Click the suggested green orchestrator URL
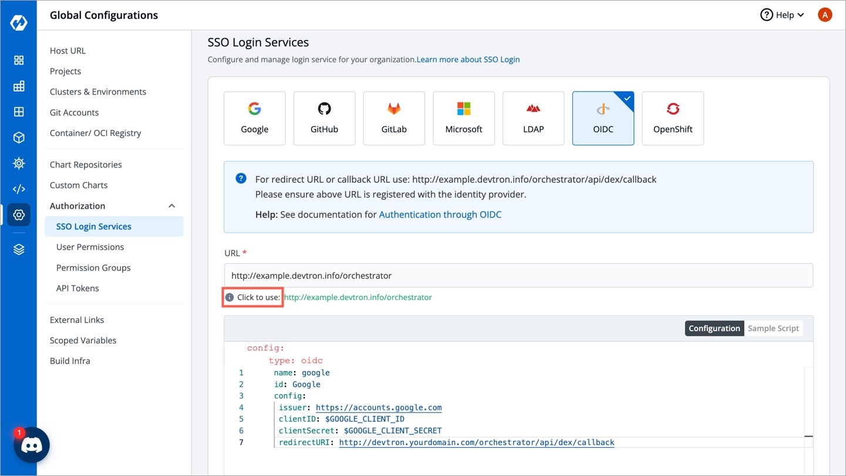Screen dimensions: 846x476 (358, 298)
